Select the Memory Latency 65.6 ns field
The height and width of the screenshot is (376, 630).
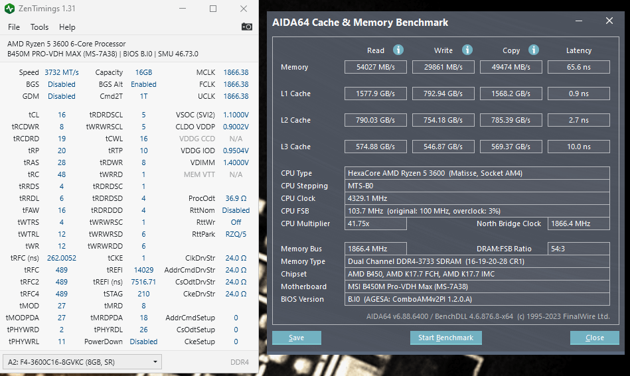click(579, 67)
